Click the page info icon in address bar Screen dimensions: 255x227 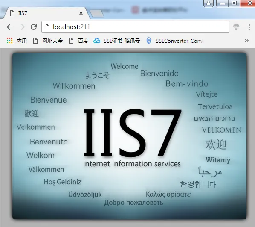click(x=47, y=27)
